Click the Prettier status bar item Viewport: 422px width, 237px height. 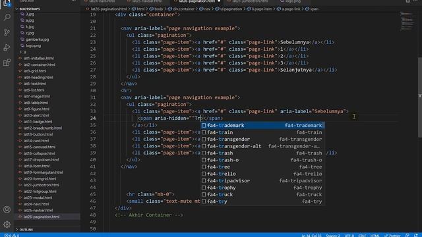[392, 236]
